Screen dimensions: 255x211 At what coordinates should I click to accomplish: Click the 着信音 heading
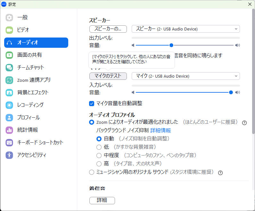[x=97, y=189]
